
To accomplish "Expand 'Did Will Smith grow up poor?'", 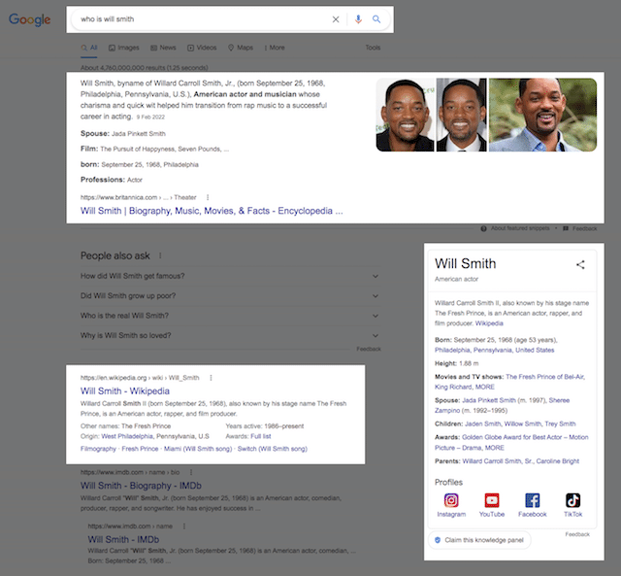I will 230,295.
